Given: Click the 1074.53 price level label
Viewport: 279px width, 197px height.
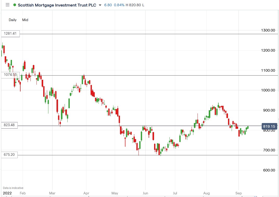Looking at the screenshot, I should click(x=10, y=75).
